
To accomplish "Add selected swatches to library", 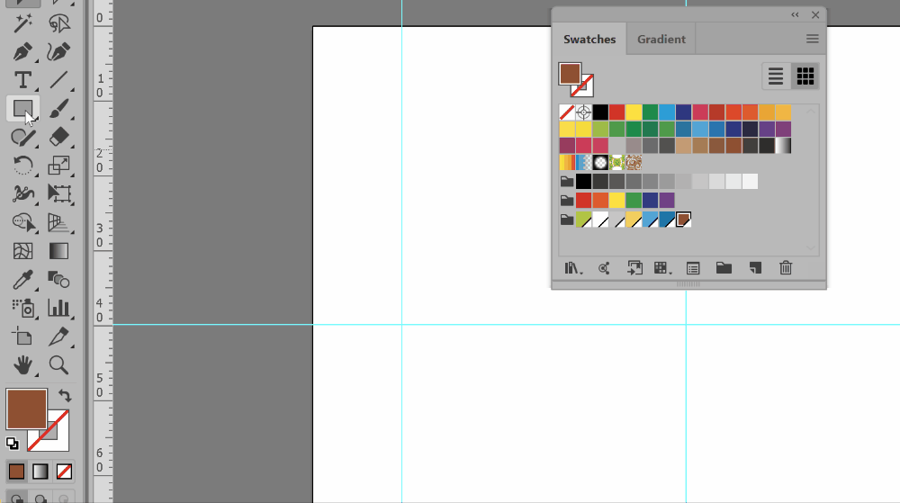I will point(634,268).
